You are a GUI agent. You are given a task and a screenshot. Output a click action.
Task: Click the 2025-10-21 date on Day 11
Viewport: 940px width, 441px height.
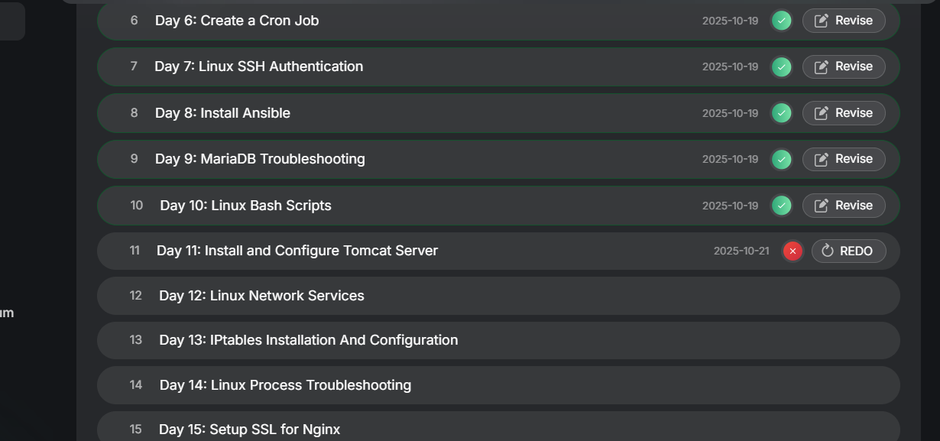click(x=741, y=251)
